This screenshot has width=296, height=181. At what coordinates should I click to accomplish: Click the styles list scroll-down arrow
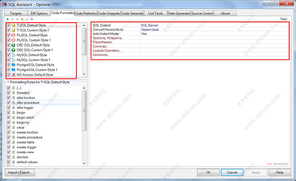[84, 74]
